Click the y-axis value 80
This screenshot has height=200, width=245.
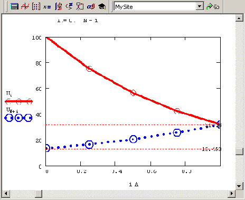click(39, 63)
